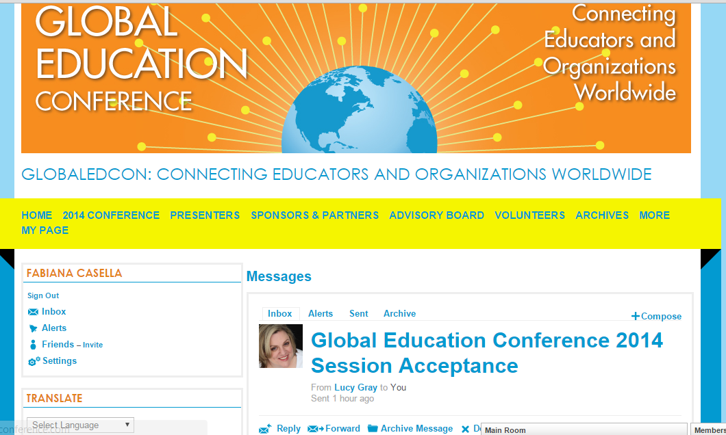726x435 pixels.
Task: Go to HOME in the navigation bar
Action: [36, 215]
